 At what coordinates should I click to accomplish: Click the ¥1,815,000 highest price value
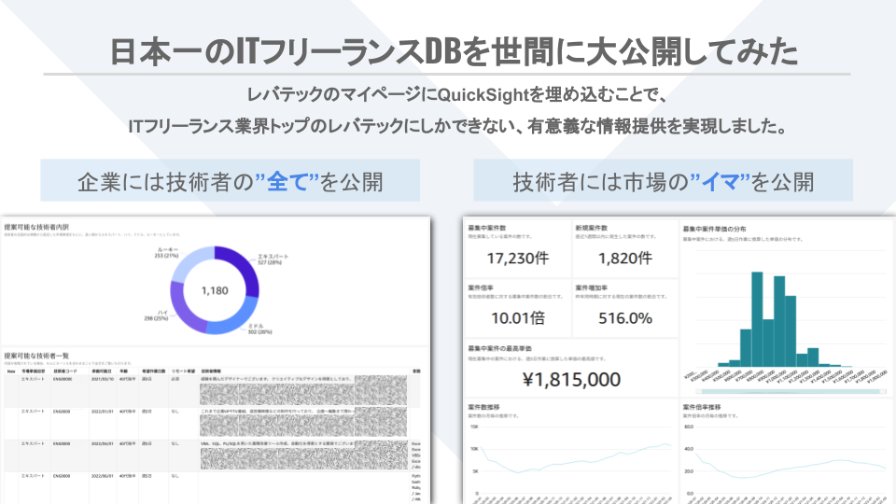[x=571, y=380]
